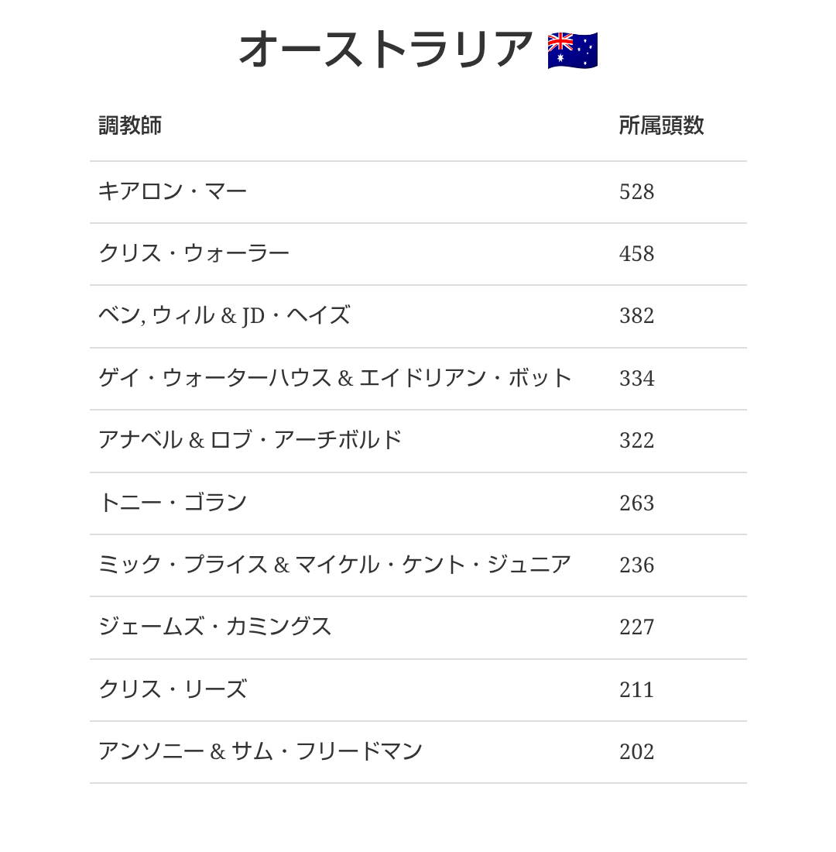
Task: Click trainer name クリス・リーズ
Action: click(x=173, y=689)
